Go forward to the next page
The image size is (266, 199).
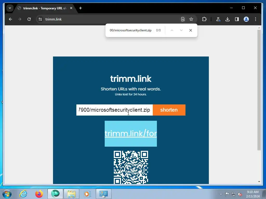(x=20, y=19)
